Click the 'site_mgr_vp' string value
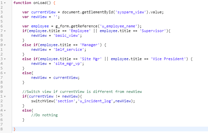Image resolution: width=208 pixels, height=133 pixels. [68, 63]
